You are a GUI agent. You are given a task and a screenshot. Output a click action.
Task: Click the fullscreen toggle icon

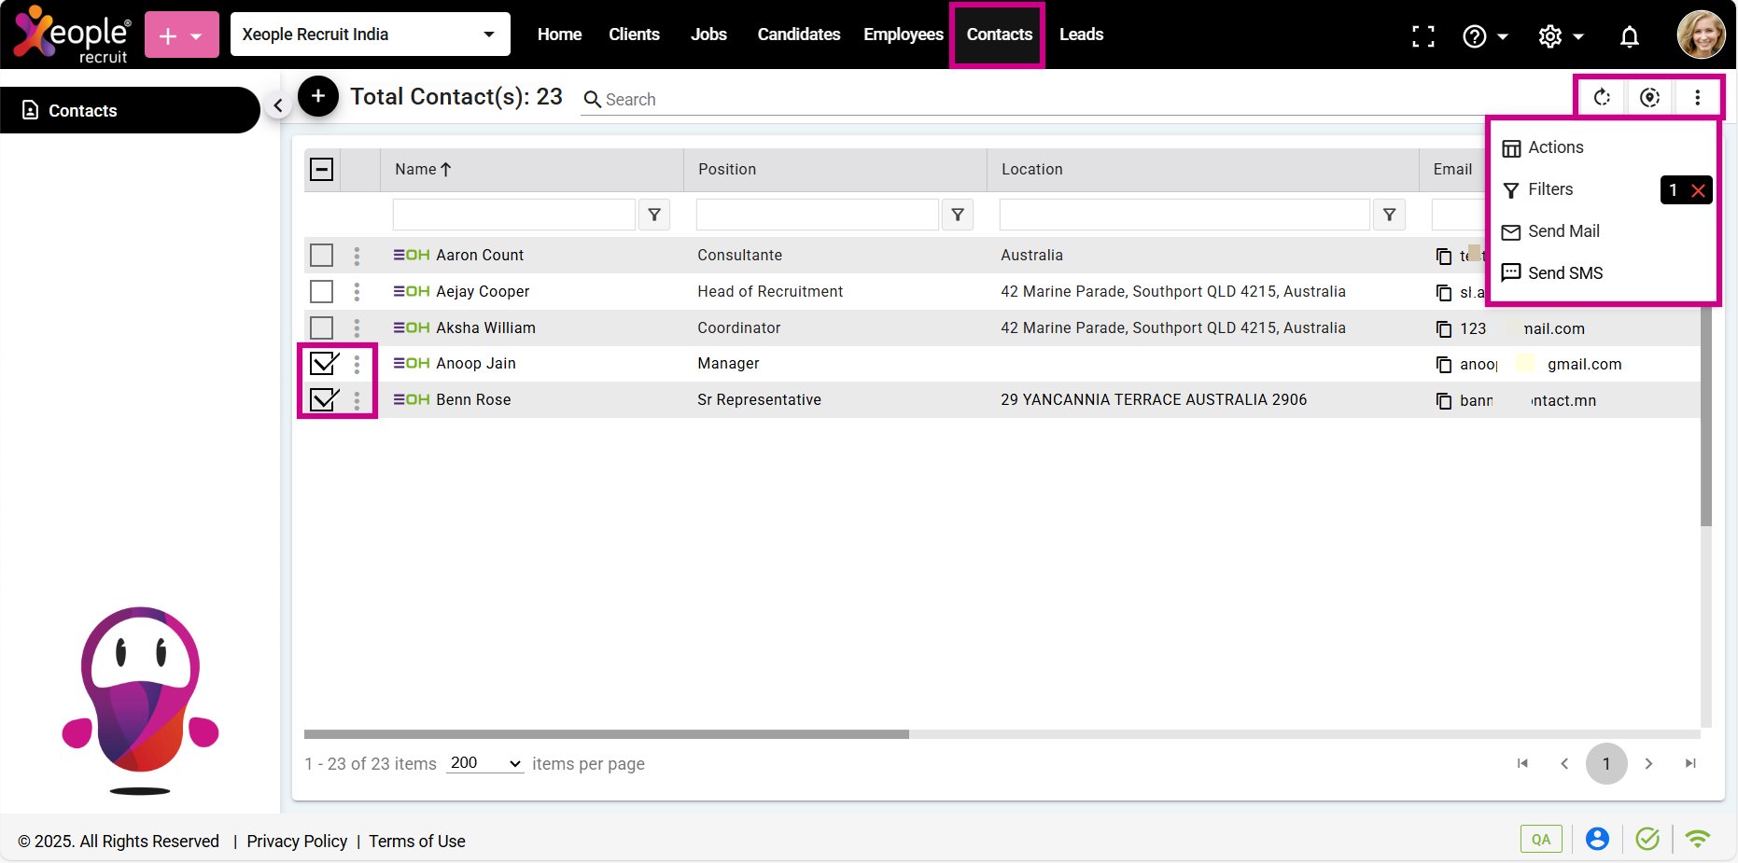tap(1423, 36)
